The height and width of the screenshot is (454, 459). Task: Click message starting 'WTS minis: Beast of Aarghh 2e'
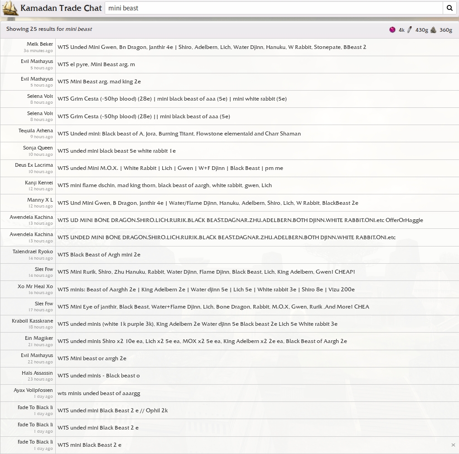click(x=206, y=290)
